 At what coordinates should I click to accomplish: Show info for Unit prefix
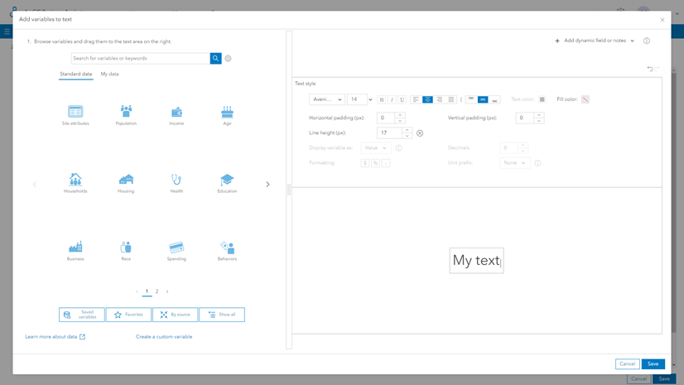click(537, 163)
